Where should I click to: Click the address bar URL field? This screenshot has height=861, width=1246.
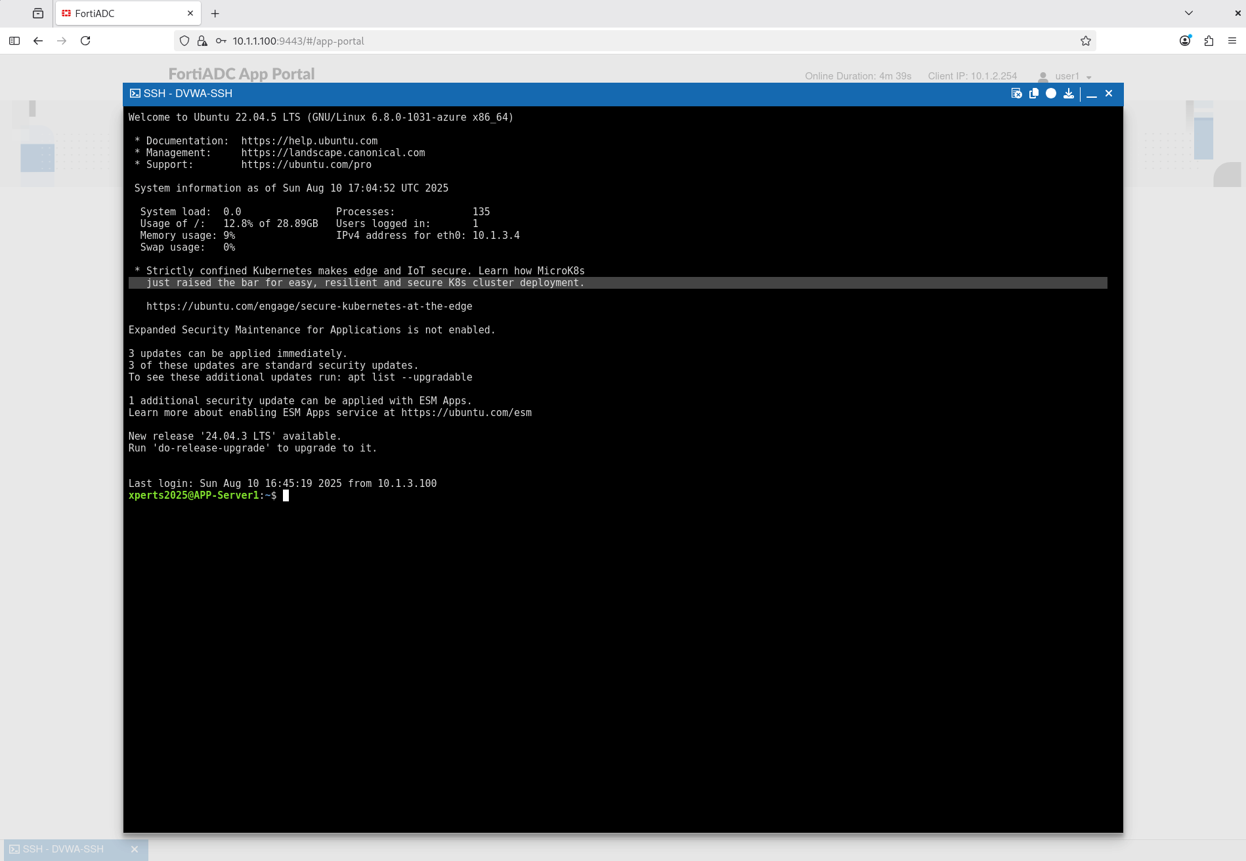(591, 41)
